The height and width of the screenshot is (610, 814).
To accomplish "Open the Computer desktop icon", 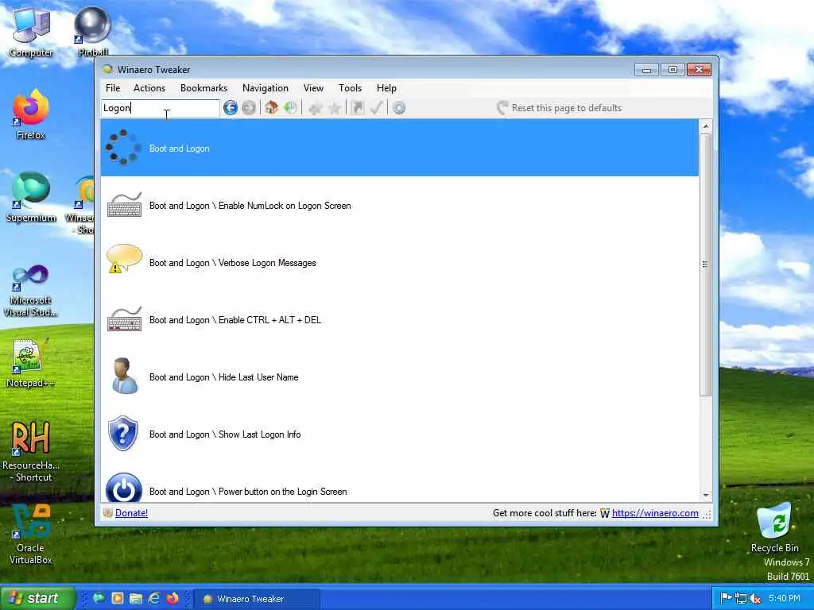I will [31, 32].
